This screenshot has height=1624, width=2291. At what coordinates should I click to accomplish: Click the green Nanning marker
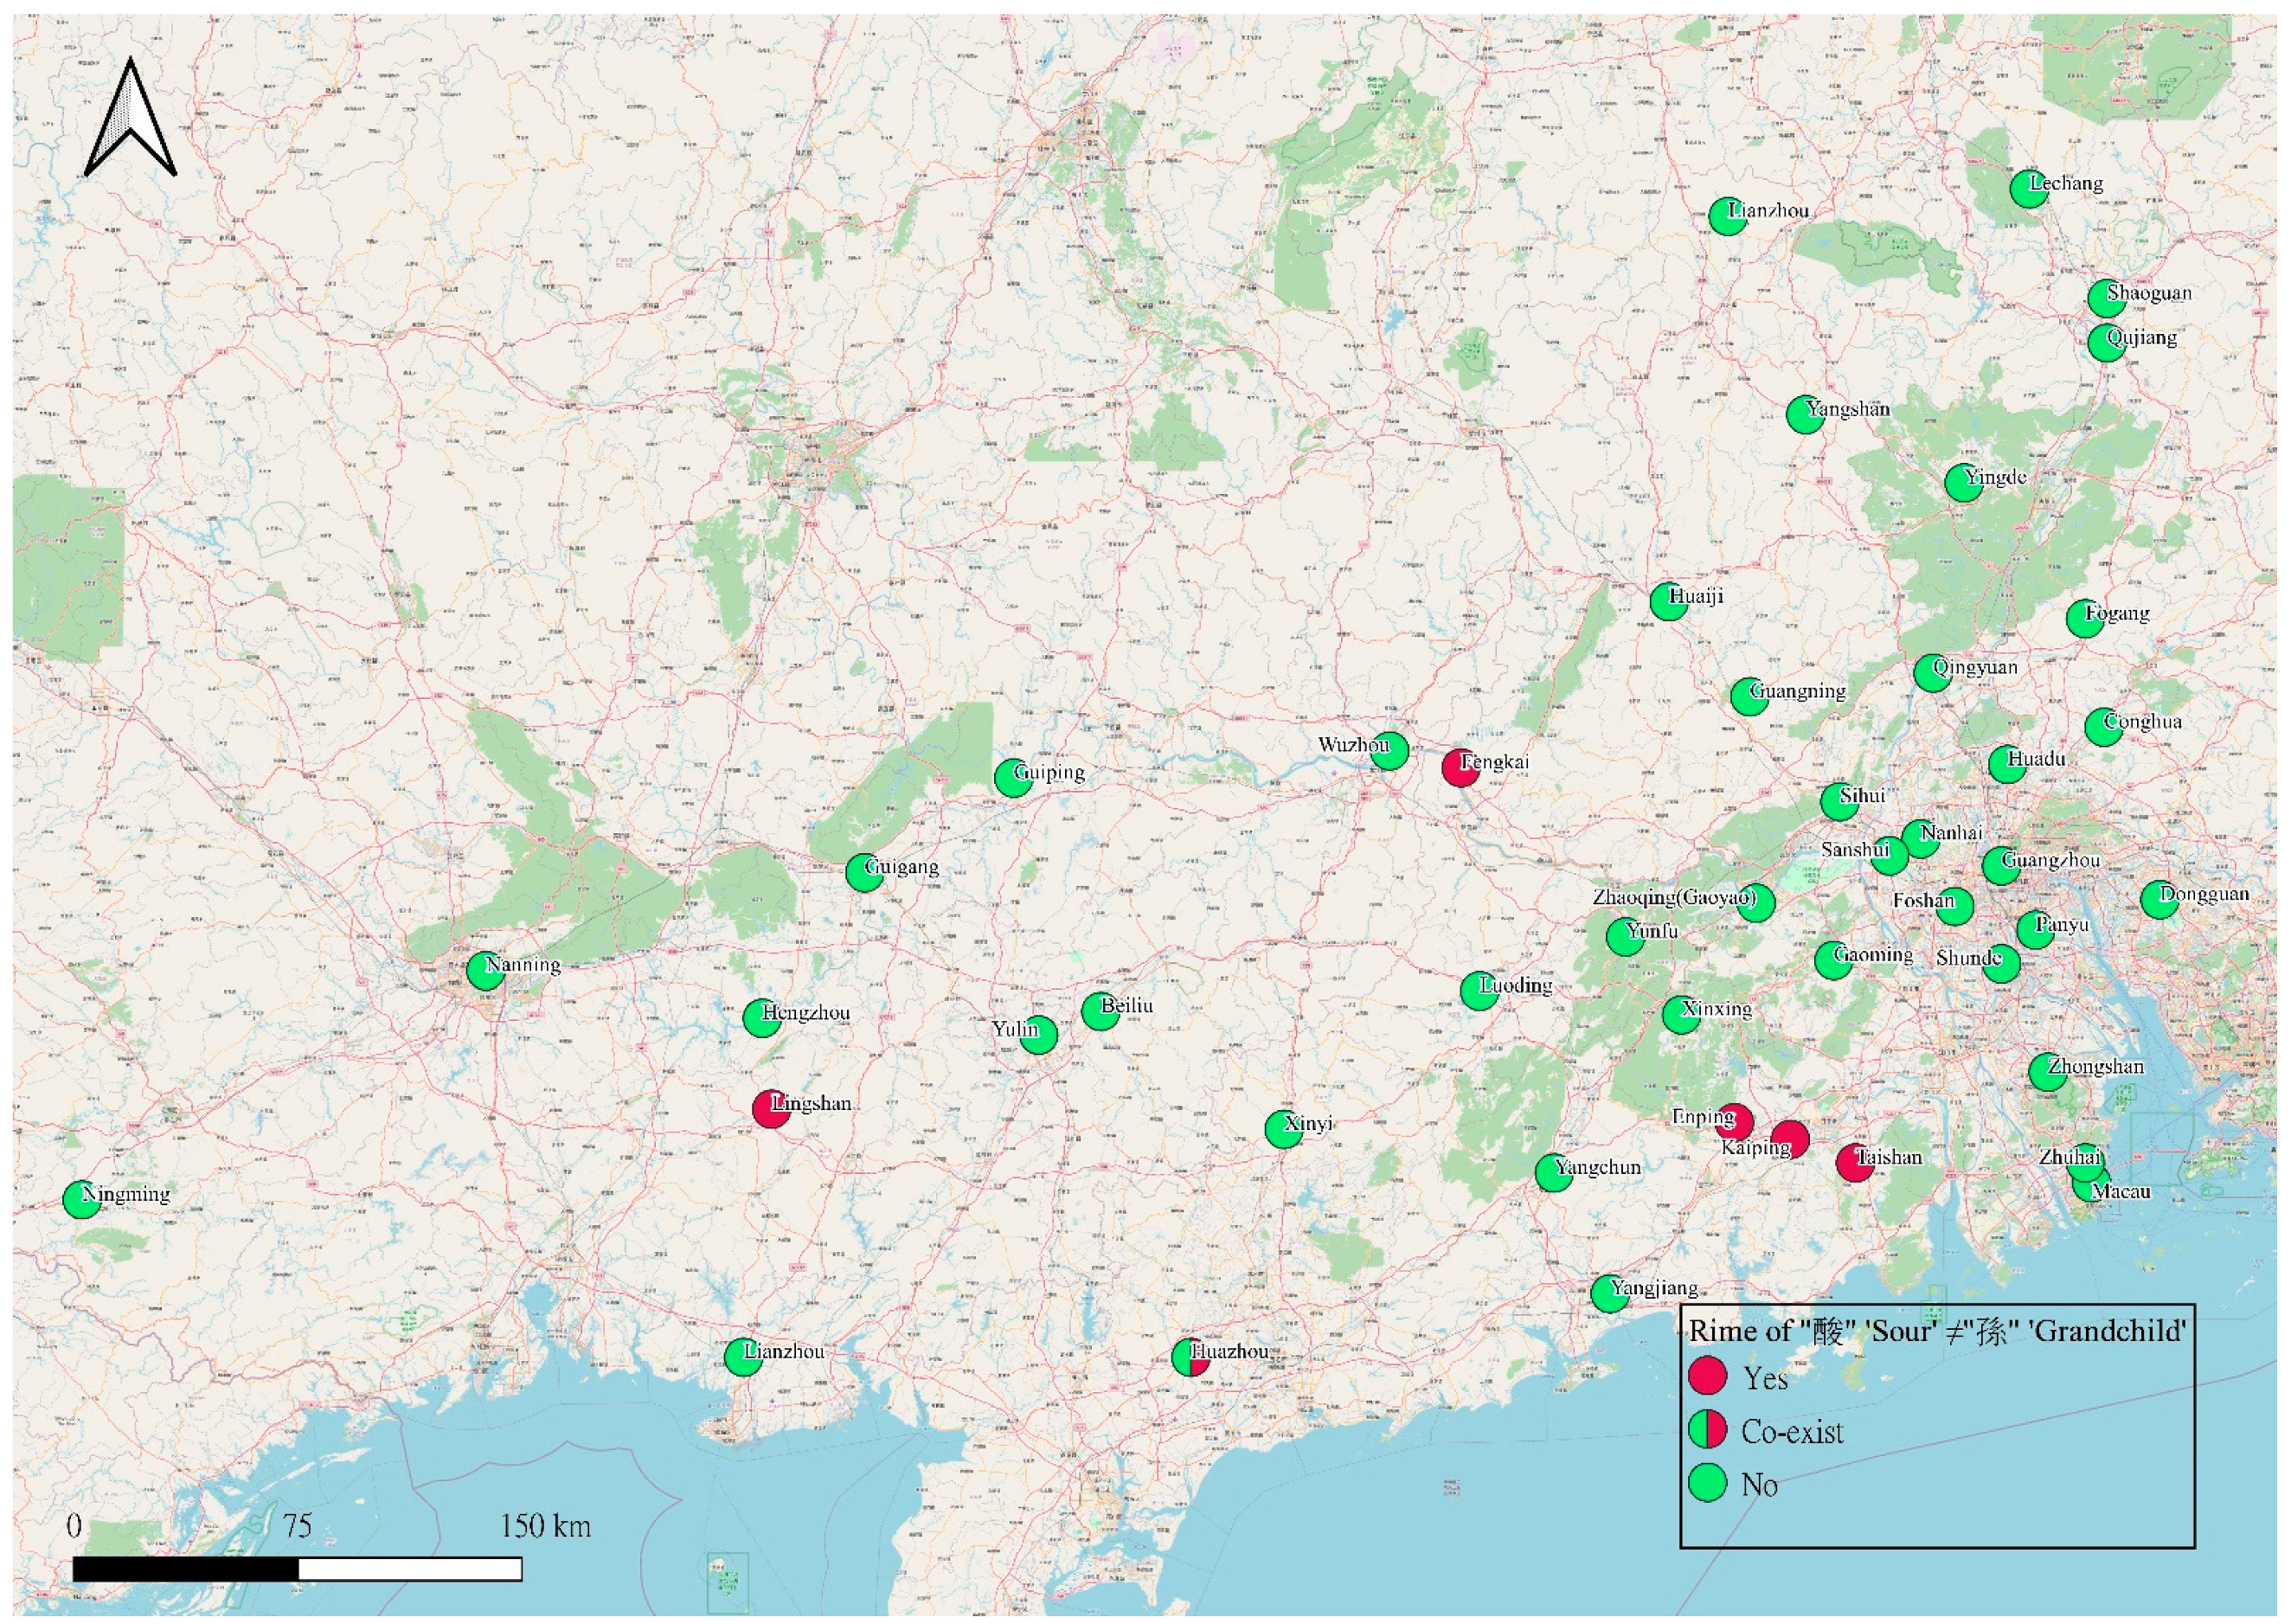[x=485, y=971]
